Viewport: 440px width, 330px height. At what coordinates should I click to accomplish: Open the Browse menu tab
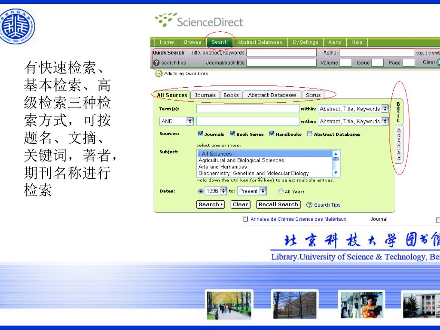coord(192,42)
